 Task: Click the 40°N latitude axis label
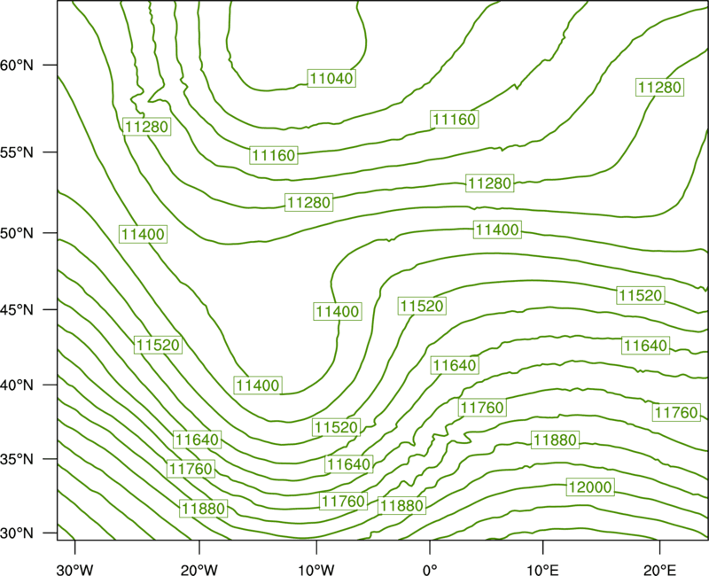click(17, 385)
